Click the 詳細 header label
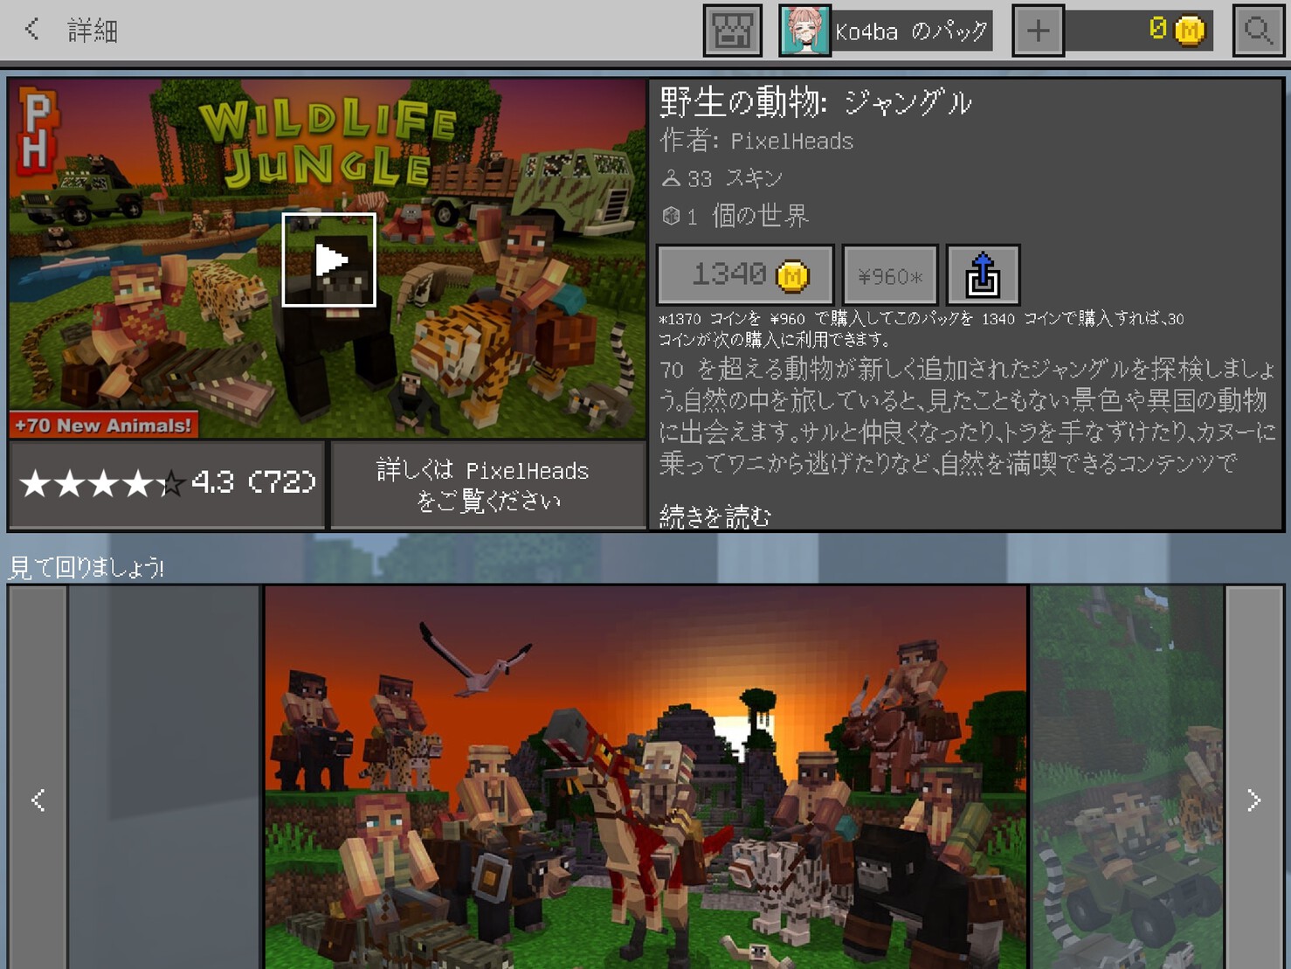1291x969 pixels. pos(93,31)
